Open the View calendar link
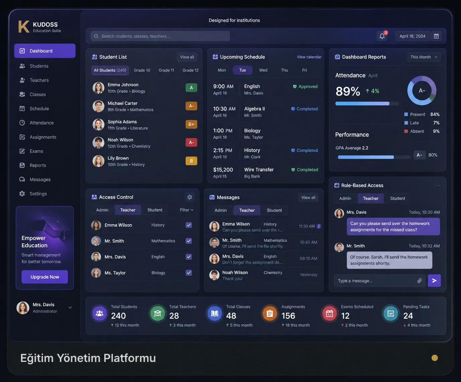 click(x=309, y=57)
